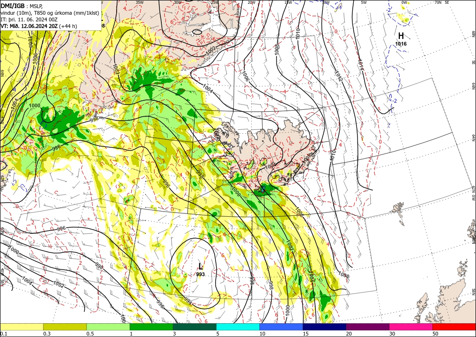This screenshot has width=476, height=337.
Task: Click the "993" low pressure value
Action: 200,274
